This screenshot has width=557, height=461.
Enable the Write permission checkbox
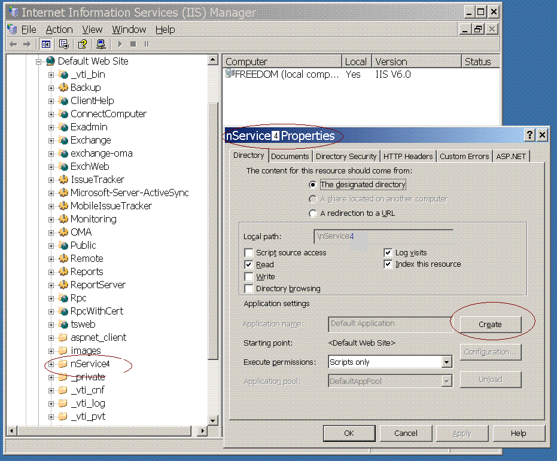coord(249,276)
